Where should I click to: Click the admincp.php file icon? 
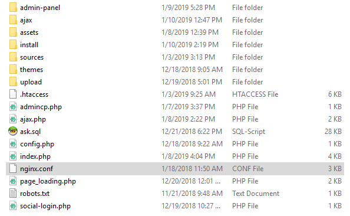(13, 107)
